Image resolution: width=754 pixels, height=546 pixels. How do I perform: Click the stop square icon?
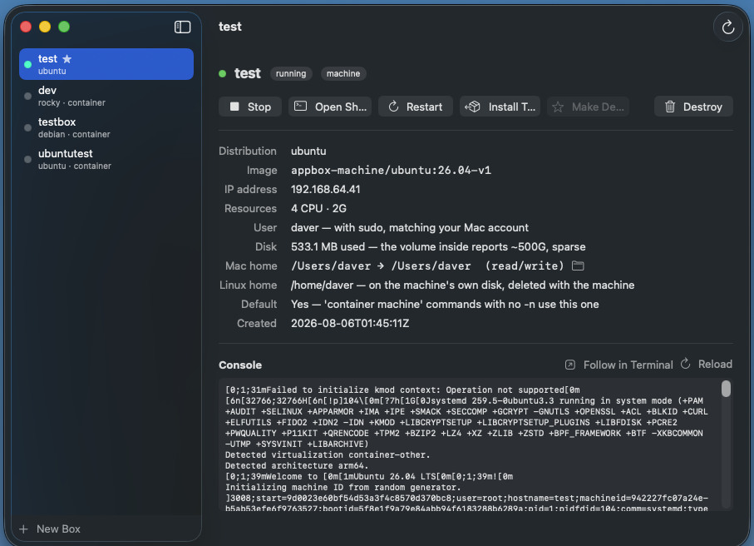(234, 107)
